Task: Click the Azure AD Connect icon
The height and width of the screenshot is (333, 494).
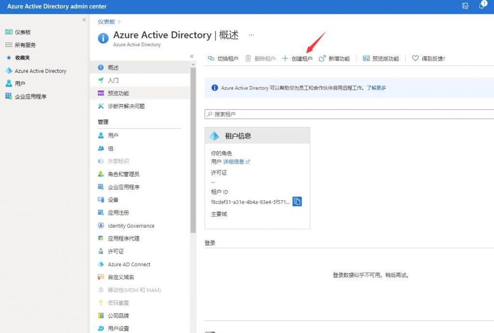Action: click(101, 264)
